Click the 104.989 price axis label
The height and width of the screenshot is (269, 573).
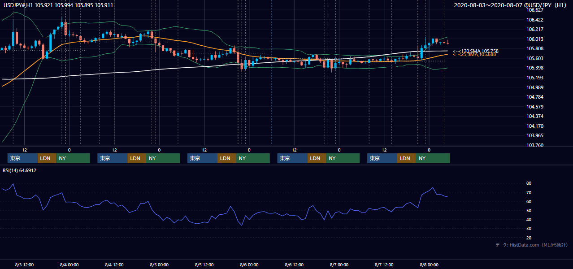[535, 87]
